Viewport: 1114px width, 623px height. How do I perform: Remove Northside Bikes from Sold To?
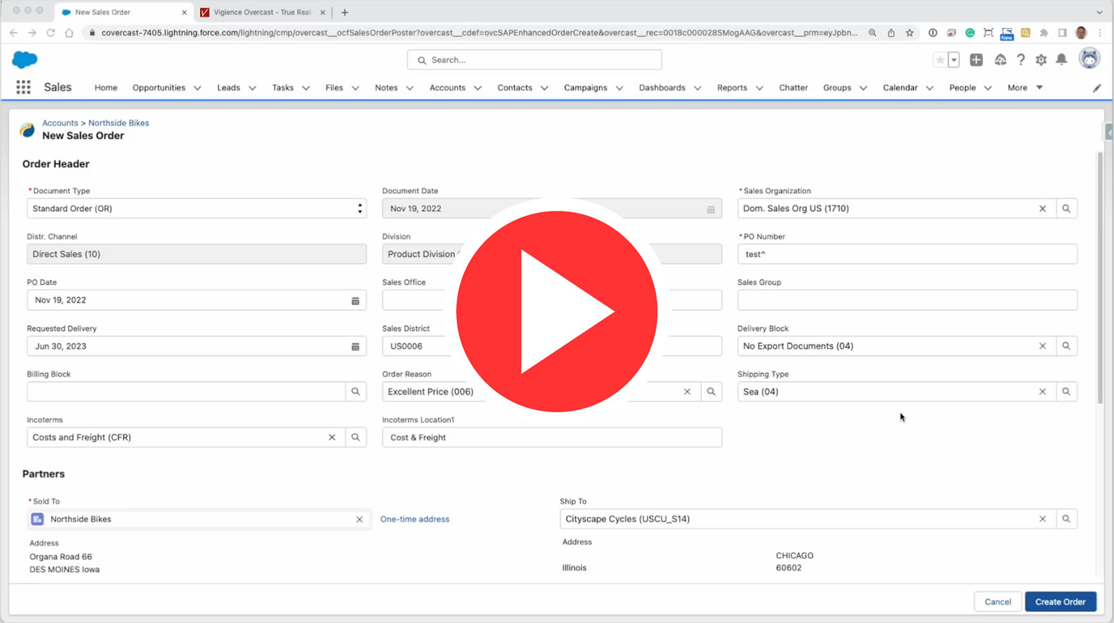coord(359,520)
